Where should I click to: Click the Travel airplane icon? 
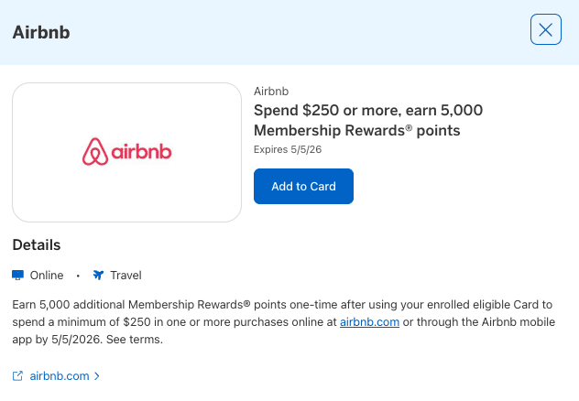[98, 275]
